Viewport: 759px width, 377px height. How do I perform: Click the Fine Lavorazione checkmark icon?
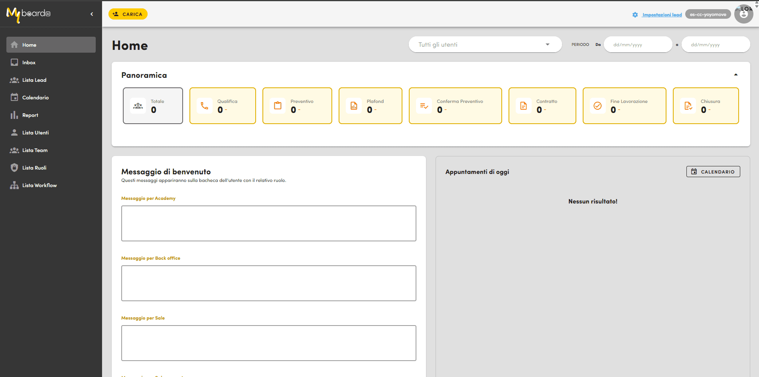tap(597, 106)
